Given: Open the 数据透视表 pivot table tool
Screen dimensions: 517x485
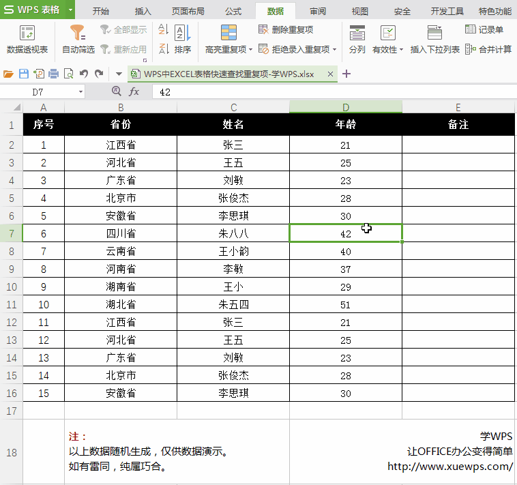Looking at the screenshot, I should click(x=27, y=40).
